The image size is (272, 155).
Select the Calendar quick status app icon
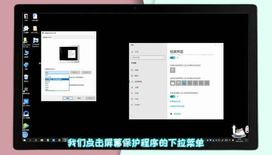(x=178, y=83)
